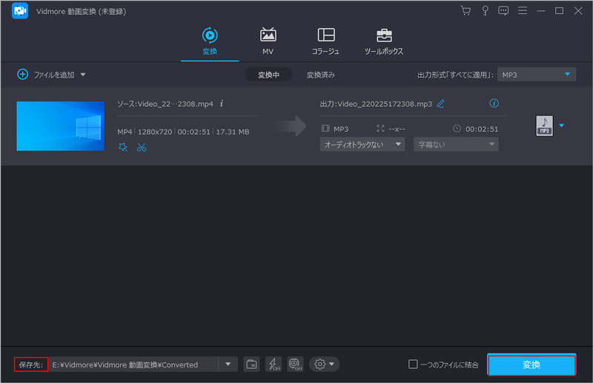Select the 変換中 tab
This screenshot has width=593, height=383.
[268, 75]
